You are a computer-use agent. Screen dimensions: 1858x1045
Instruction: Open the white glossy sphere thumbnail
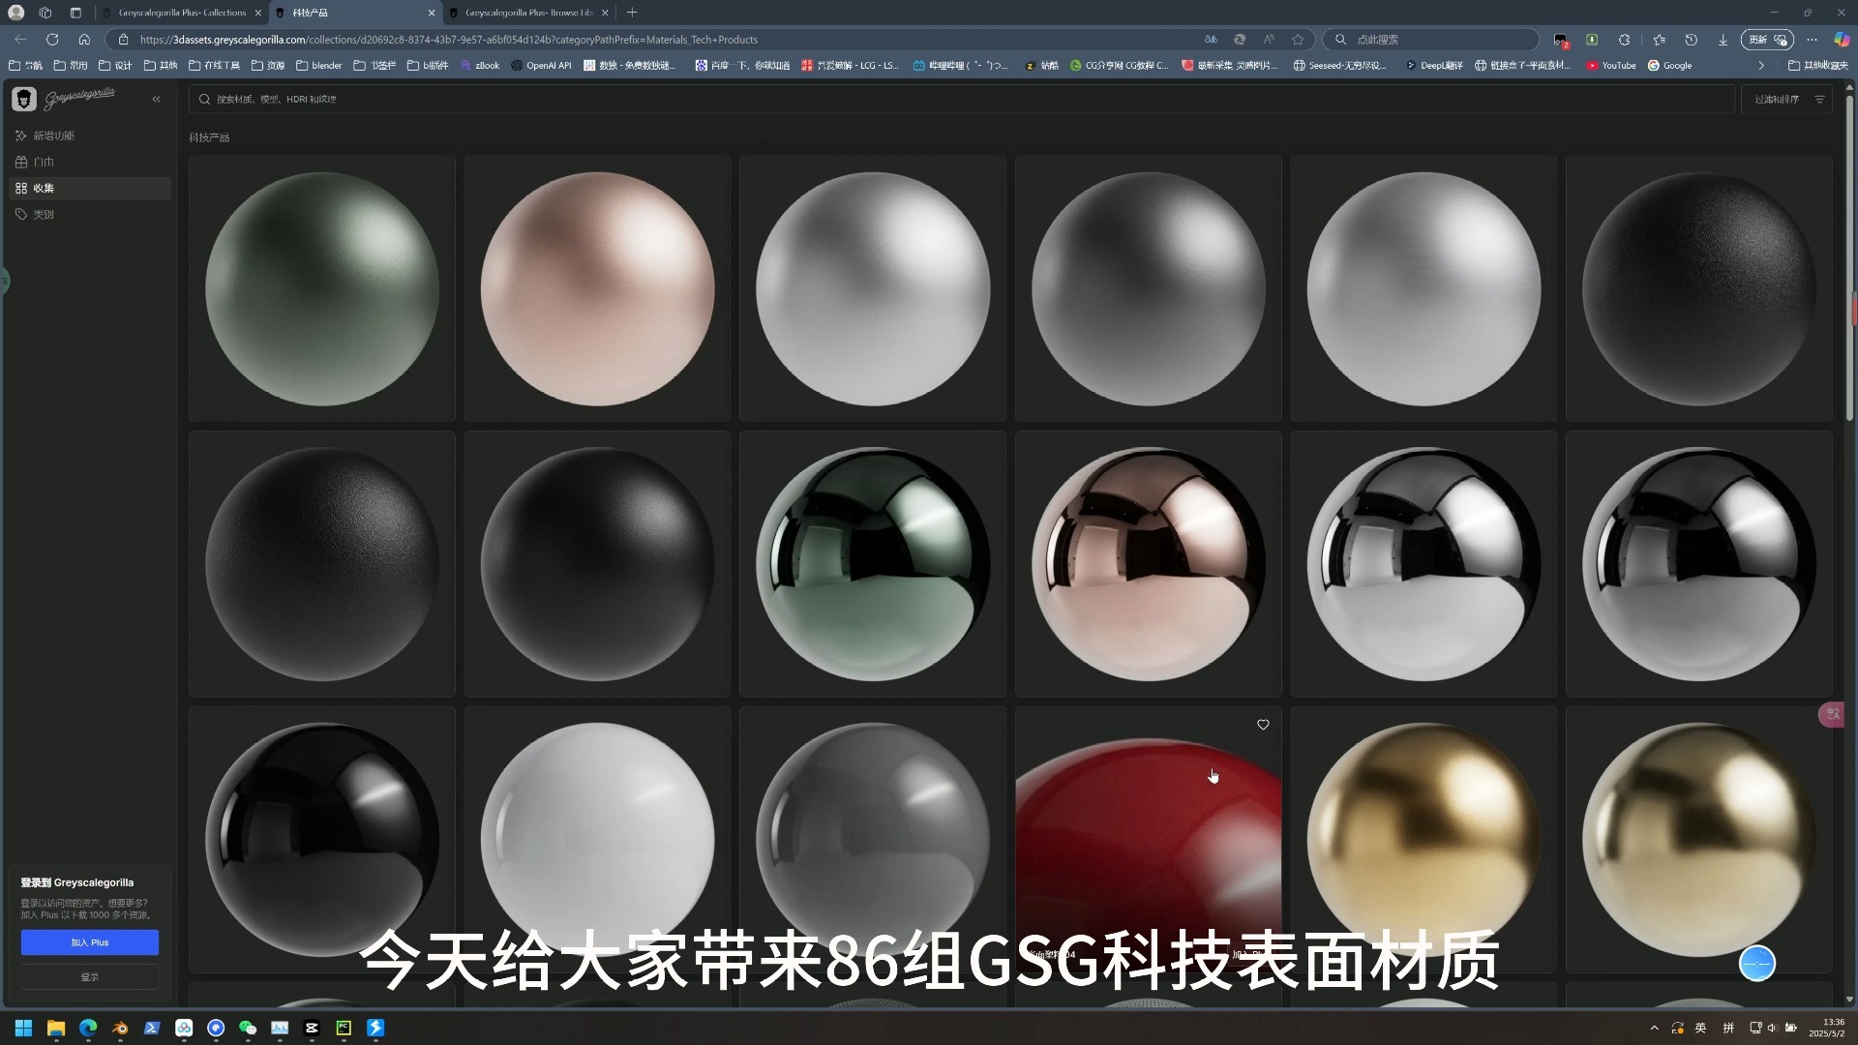pos(597,839)
